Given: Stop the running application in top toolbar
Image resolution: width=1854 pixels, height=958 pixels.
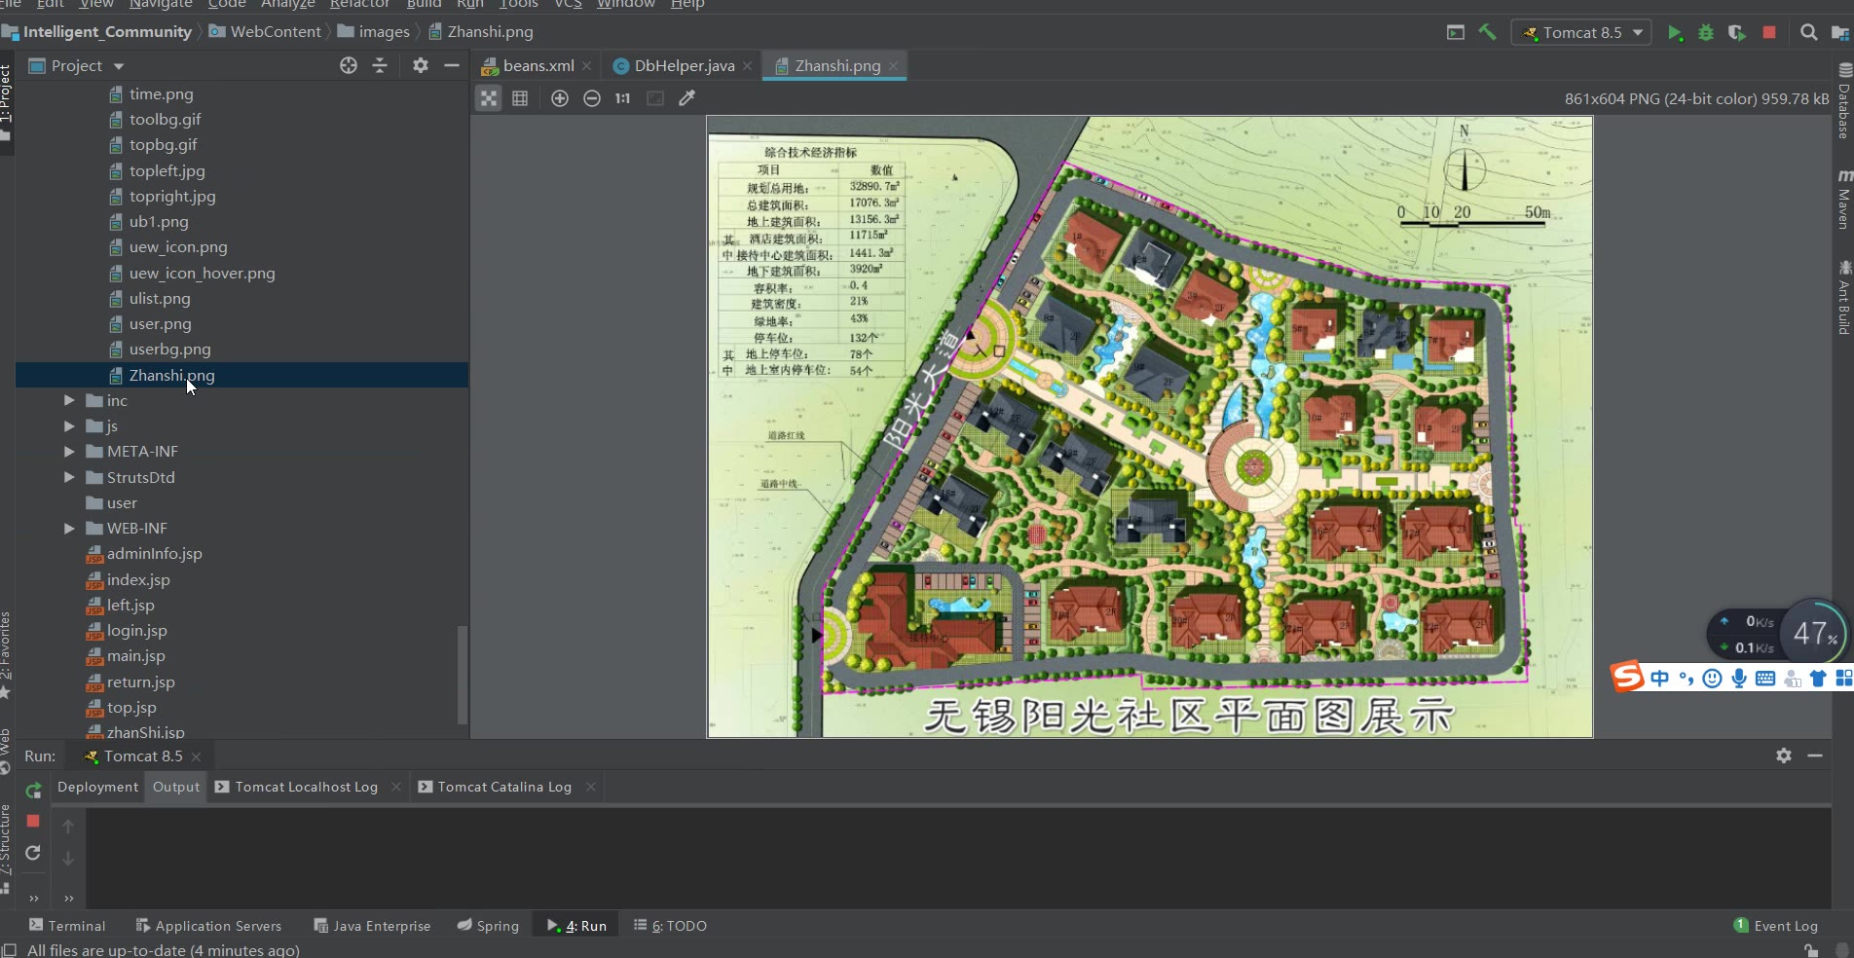Looking at the screenshot, I should [1769, 32].
